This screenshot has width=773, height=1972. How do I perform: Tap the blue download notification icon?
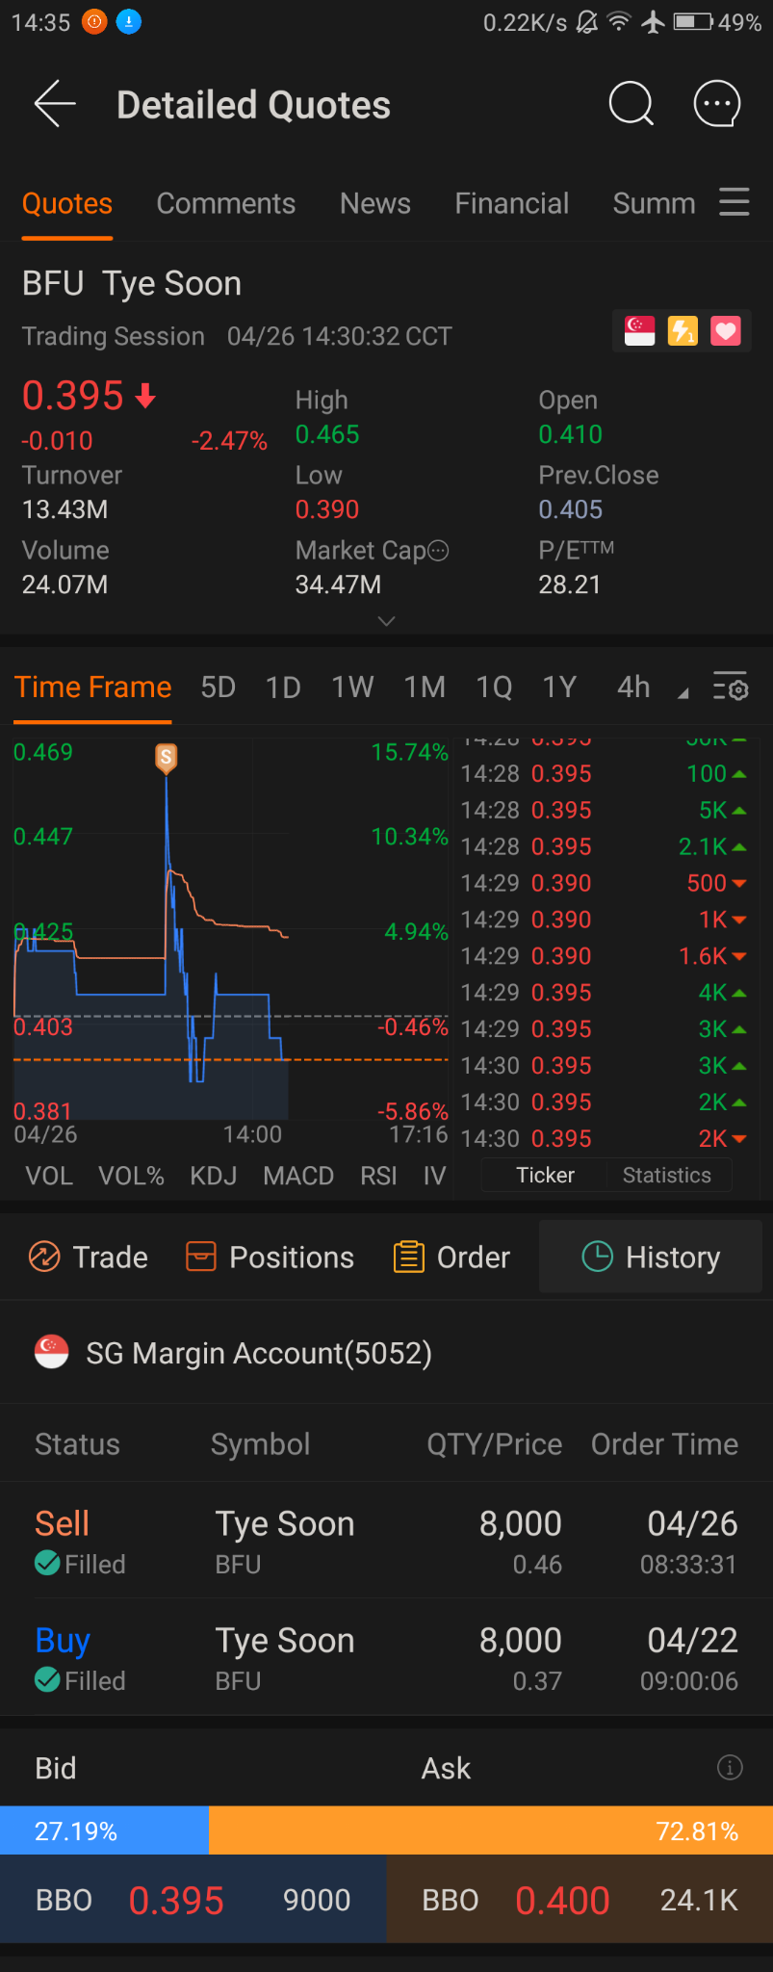128,21
